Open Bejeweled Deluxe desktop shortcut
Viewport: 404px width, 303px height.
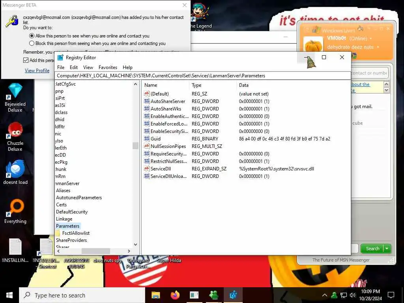[15, 97]
